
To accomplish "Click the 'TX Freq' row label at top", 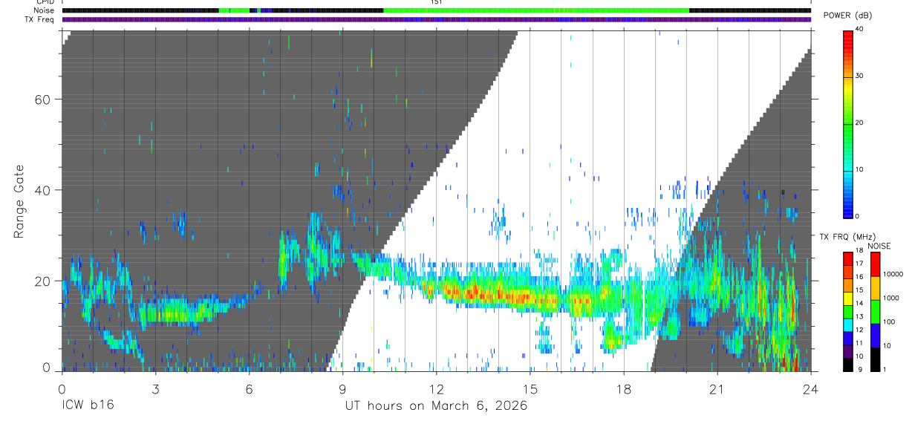I will [x=40, y=19].
